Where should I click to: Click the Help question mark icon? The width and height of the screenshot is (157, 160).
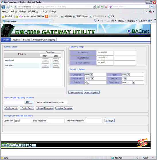149,21
